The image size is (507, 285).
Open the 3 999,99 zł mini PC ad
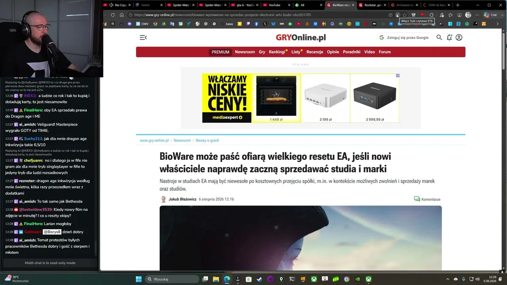[x=375, y=98]
